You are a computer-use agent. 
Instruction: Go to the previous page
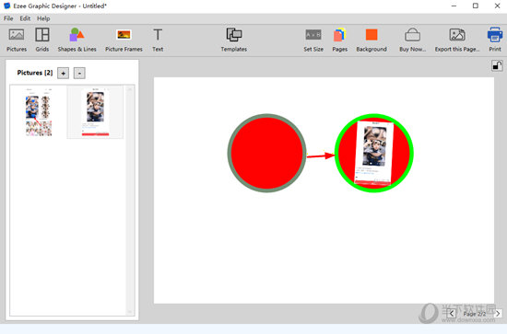[x=452, y=314]
